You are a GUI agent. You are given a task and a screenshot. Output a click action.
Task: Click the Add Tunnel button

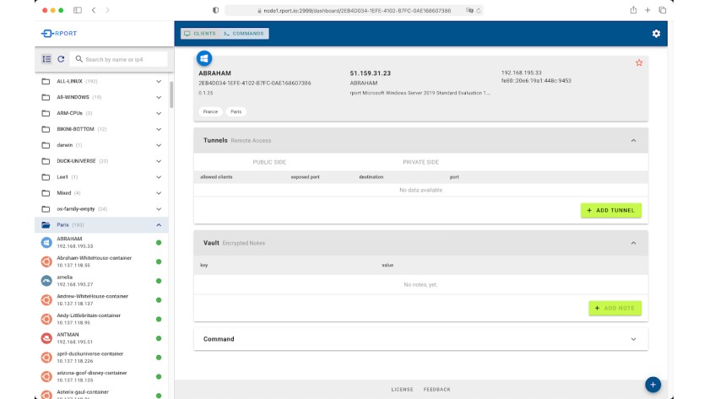611,210
